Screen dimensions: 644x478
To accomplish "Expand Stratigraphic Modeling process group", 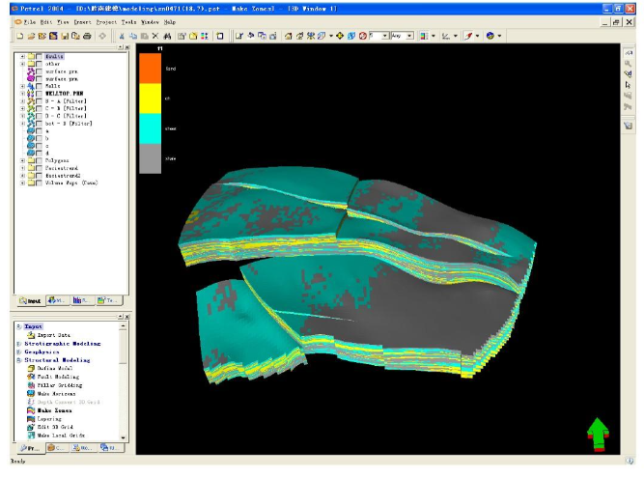I will (17, 343).
